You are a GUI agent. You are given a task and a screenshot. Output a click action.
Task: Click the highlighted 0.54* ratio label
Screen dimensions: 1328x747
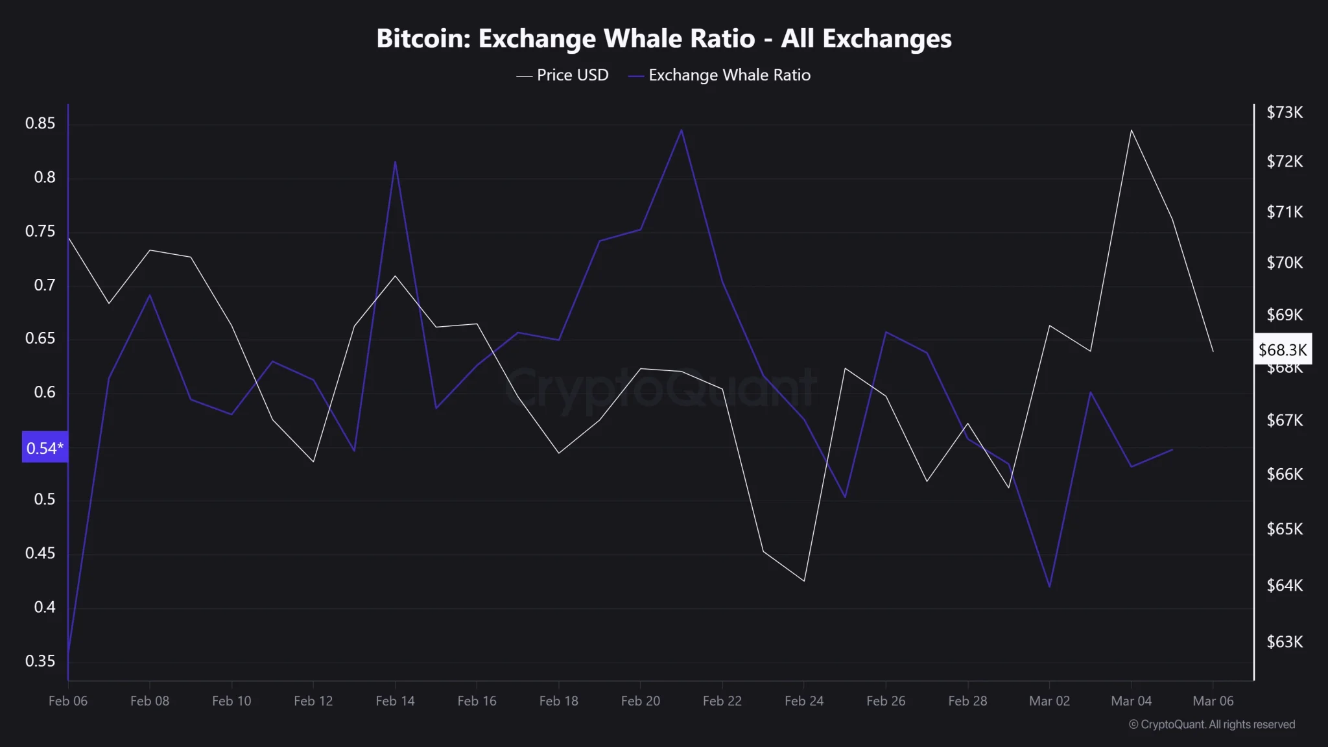coord(45,447)
